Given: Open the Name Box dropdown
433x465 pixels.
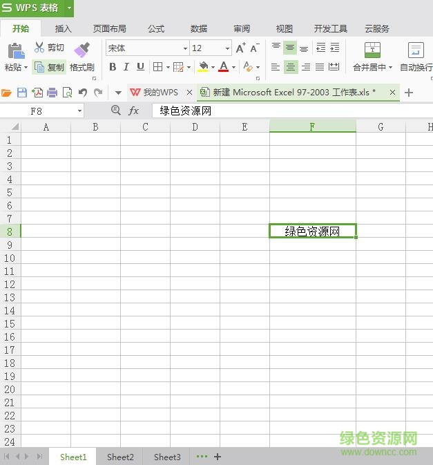Looking at the screenshot, I should (79, 111).
